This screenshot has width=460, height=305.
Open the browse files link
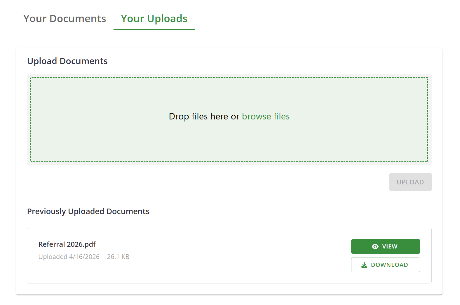point(266,117)
